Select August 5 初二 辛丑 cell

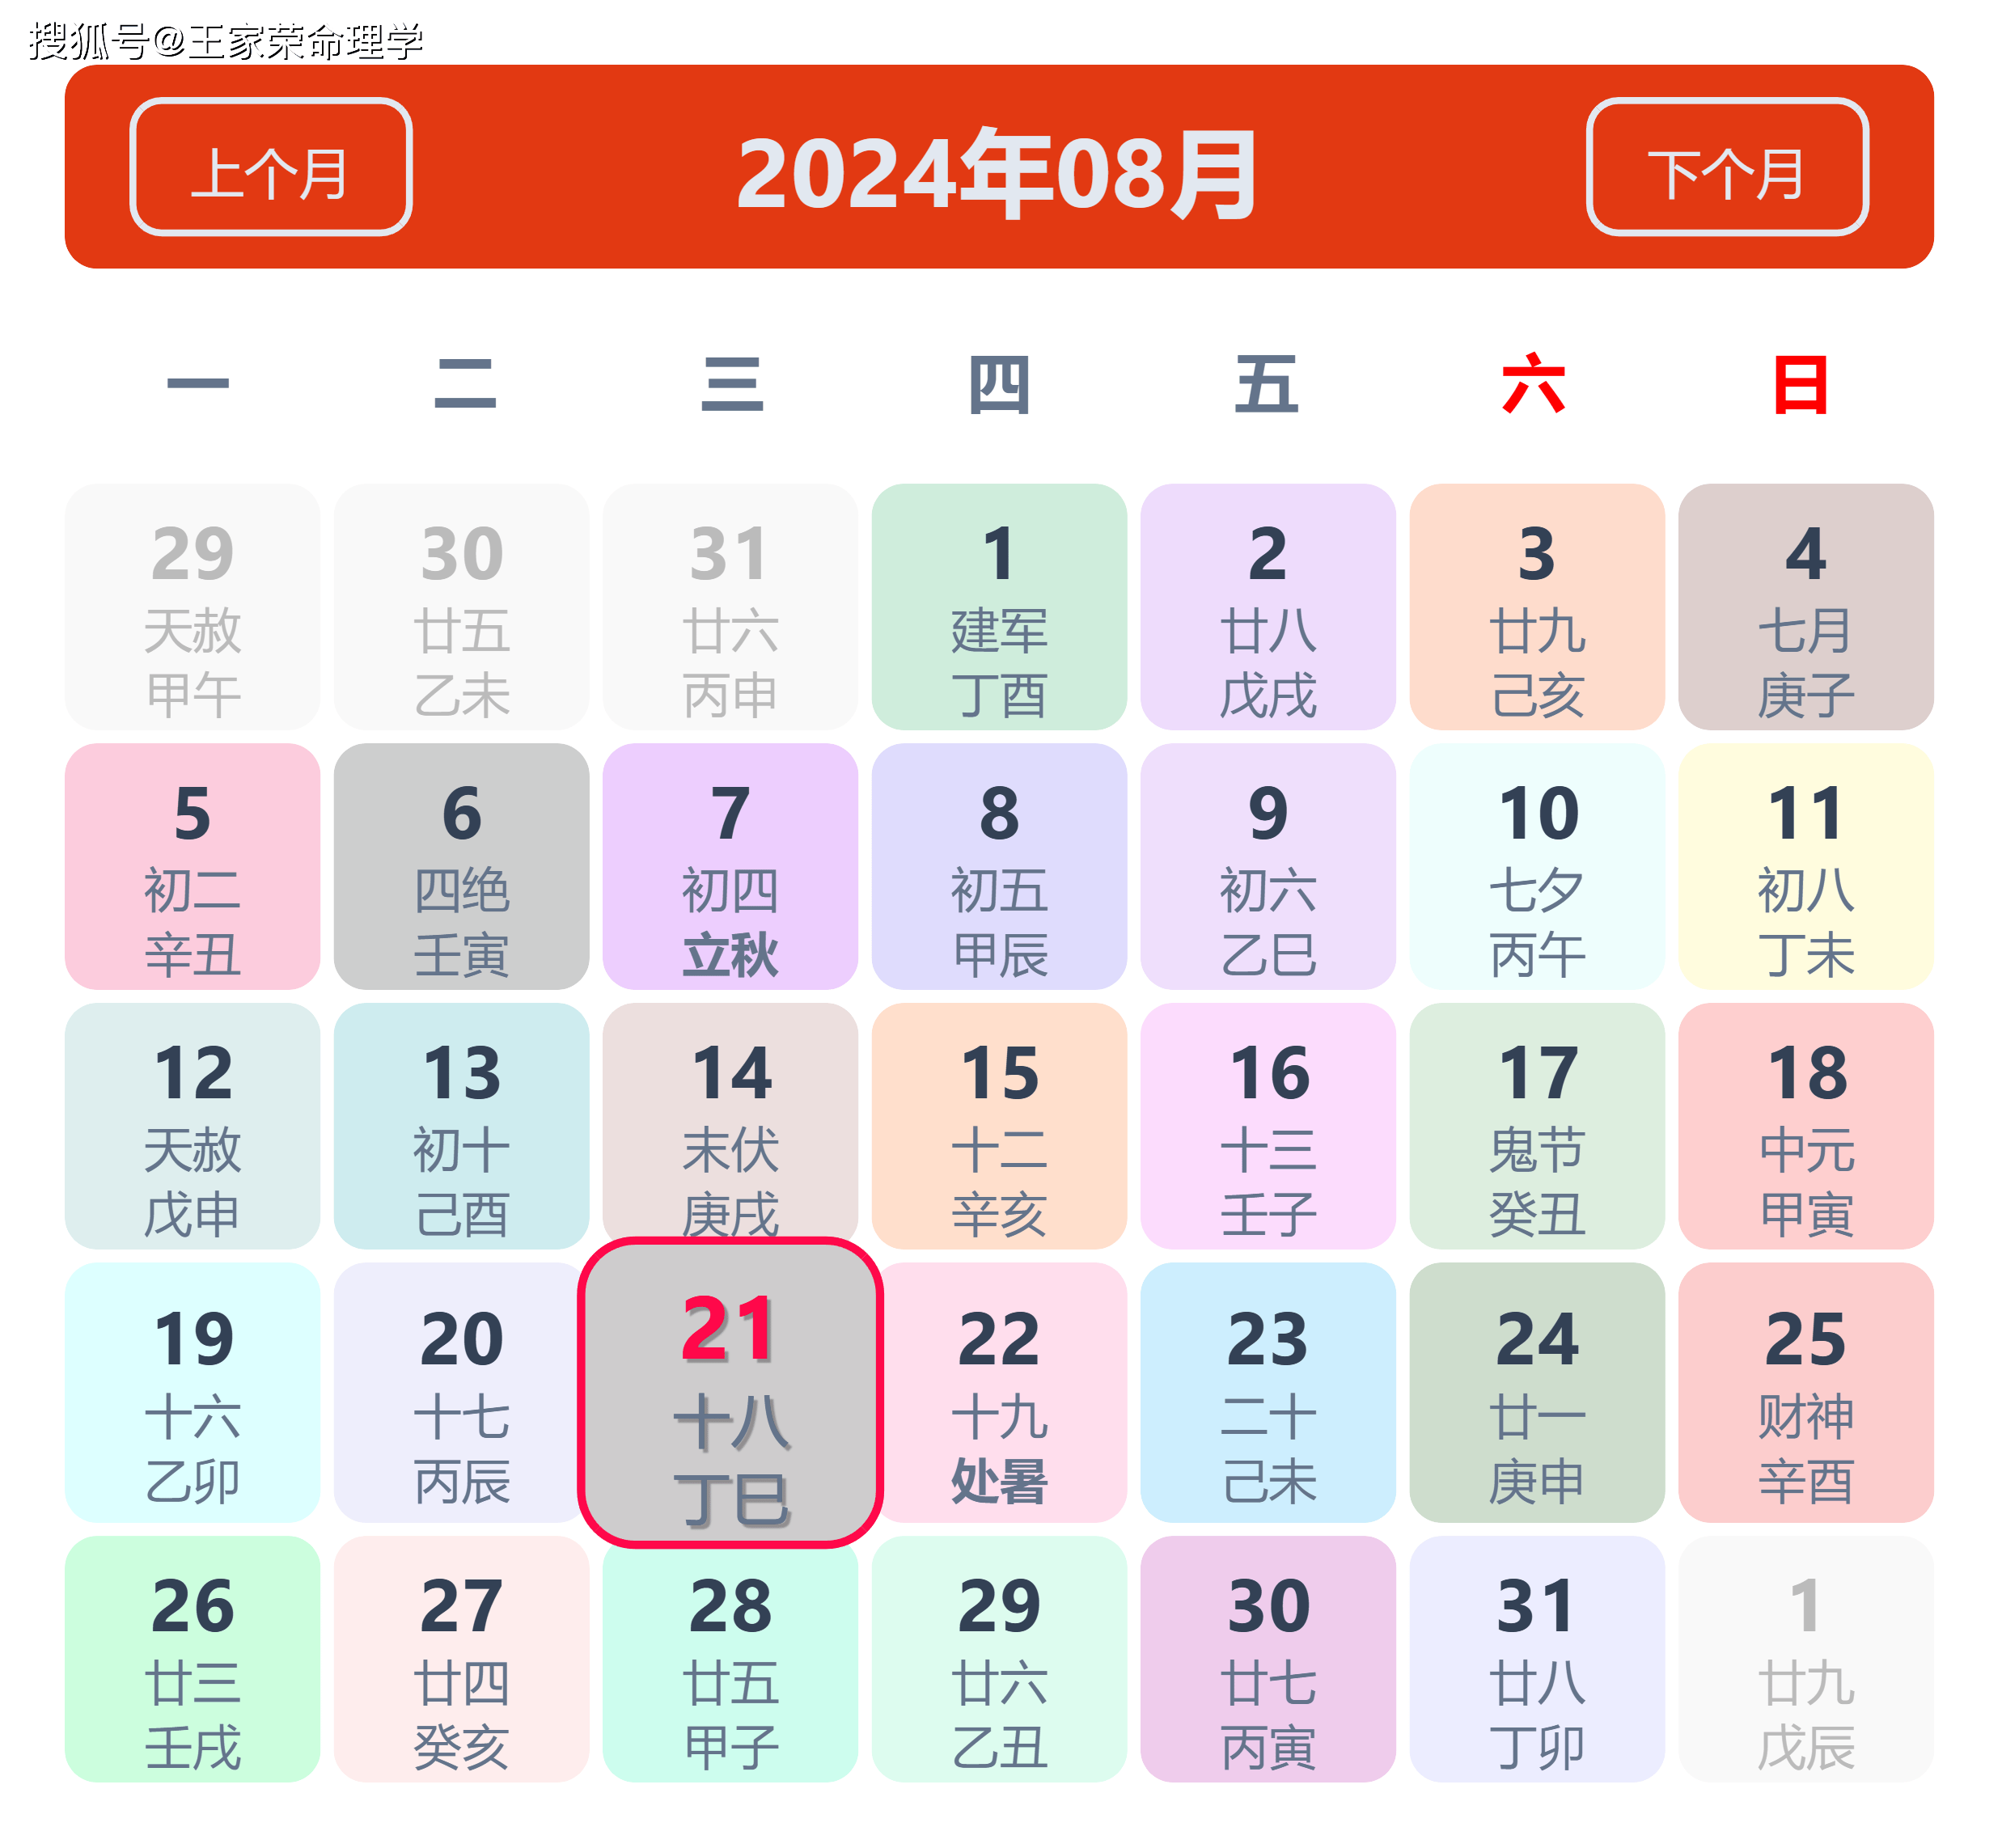193,867
